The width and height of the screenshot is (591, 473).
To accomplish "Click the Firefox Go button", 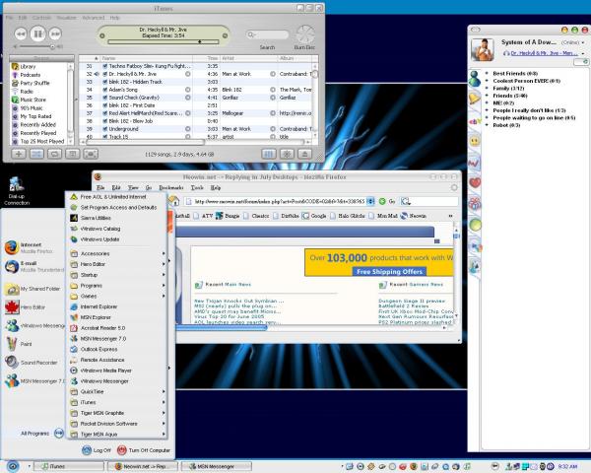I will (x=387, y=201).
